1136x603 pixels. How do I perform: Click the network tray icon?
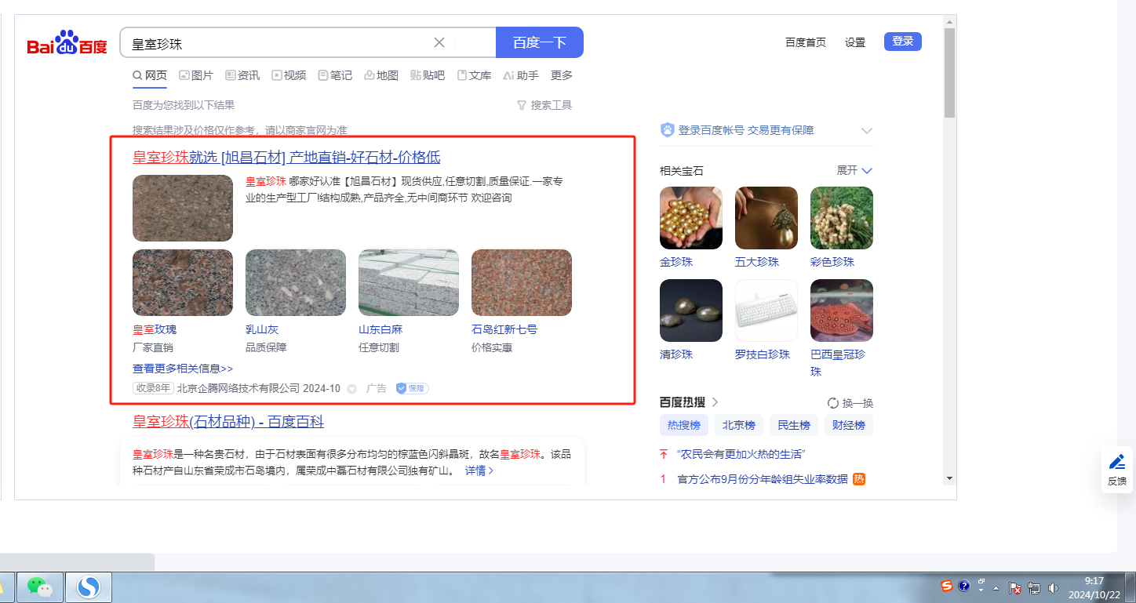click(x=1033, y=587)
